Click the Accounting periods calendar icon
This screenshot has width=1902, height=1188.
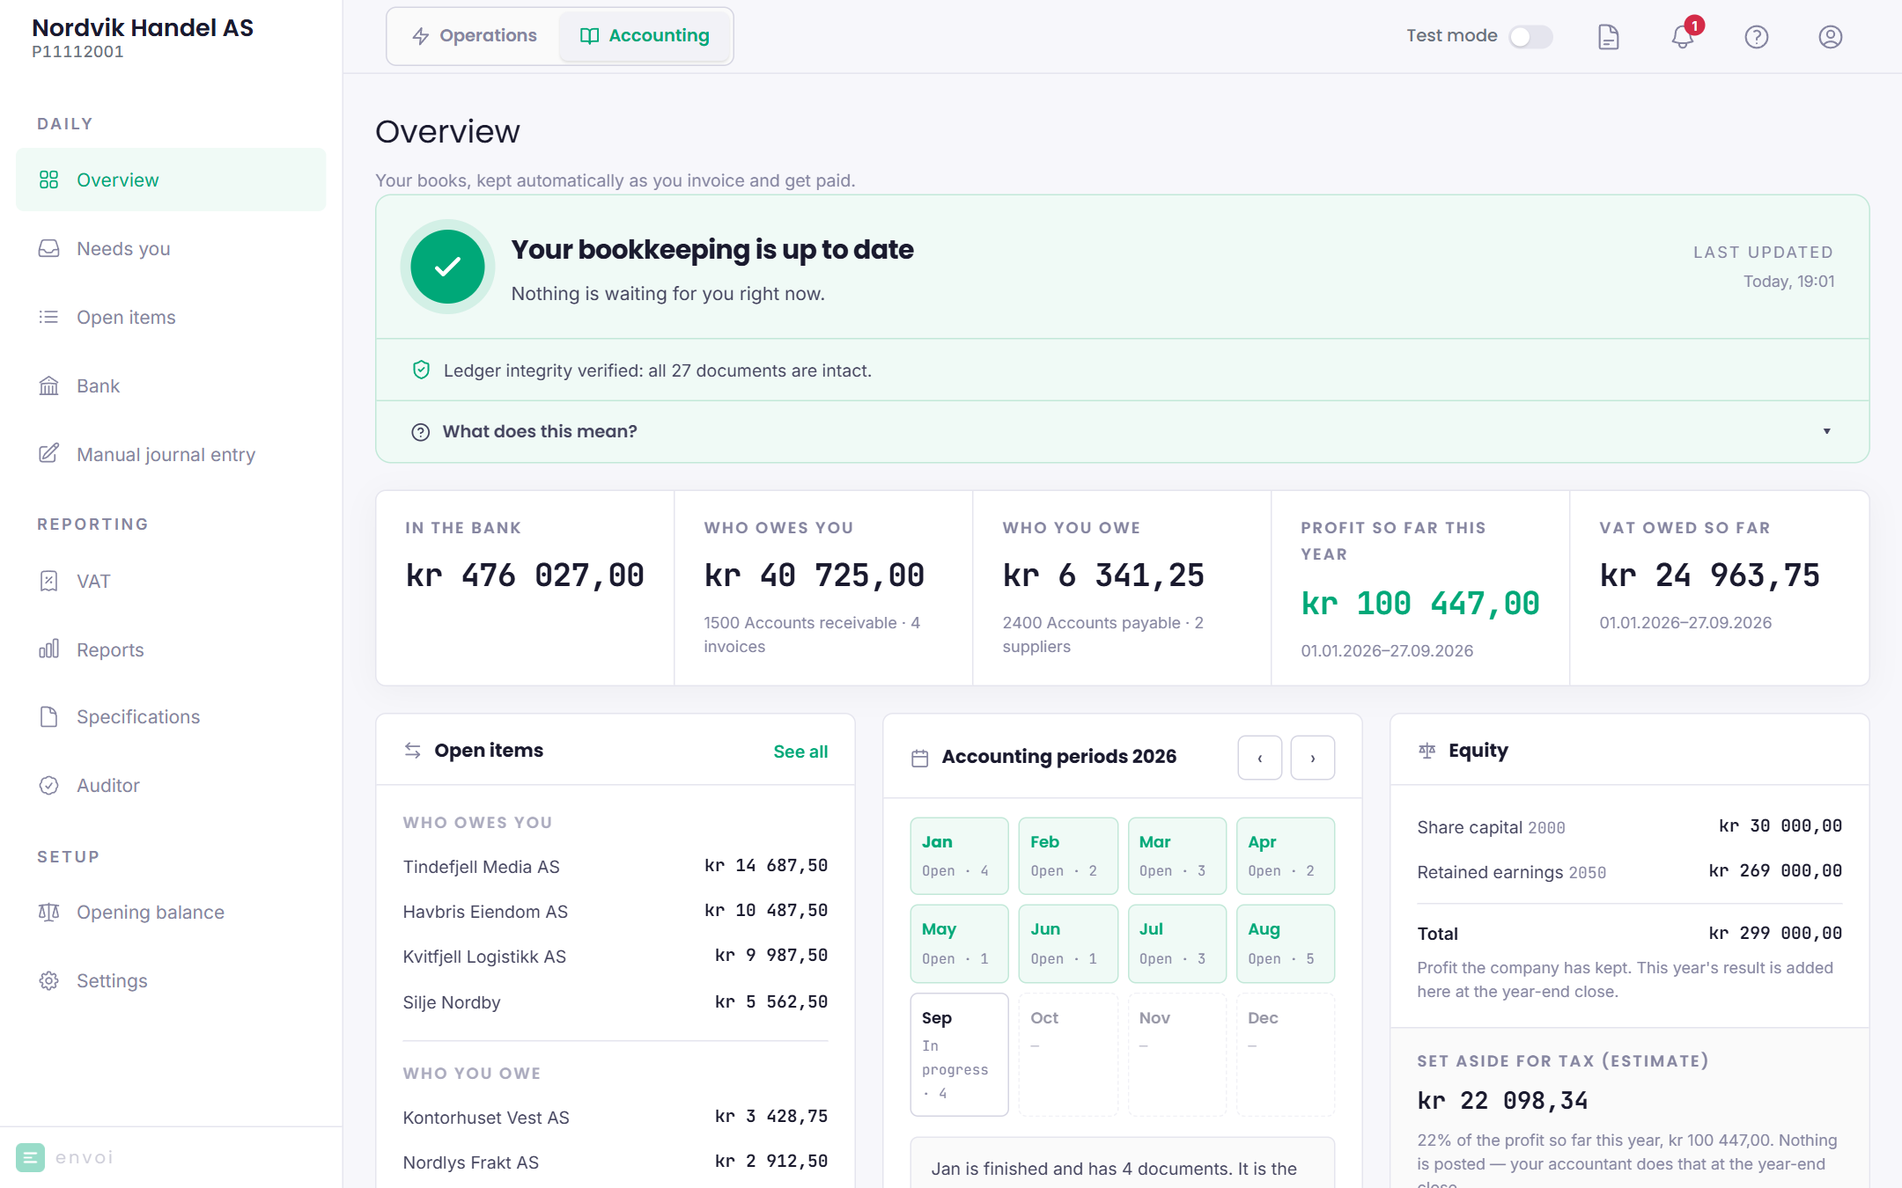pos(919,758)
